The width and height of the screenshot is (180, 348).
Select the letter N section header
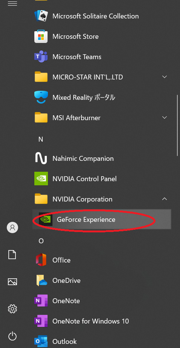41,139
